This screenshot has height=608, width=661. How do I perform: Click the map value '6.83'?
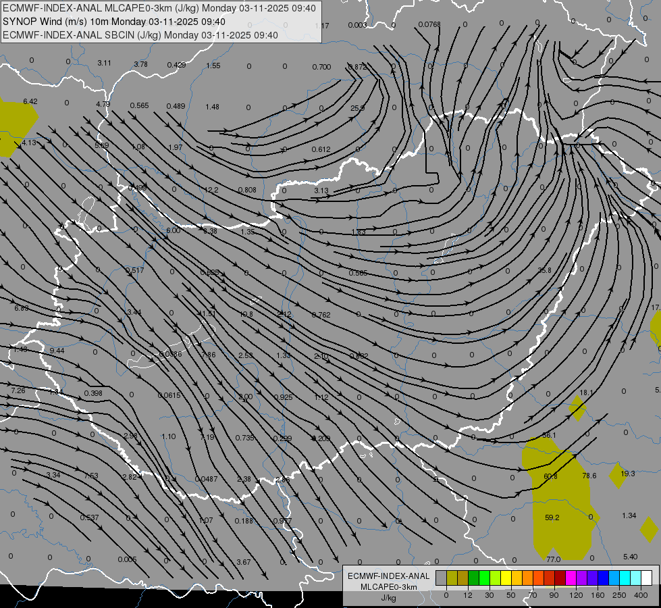tap(22, 308)
